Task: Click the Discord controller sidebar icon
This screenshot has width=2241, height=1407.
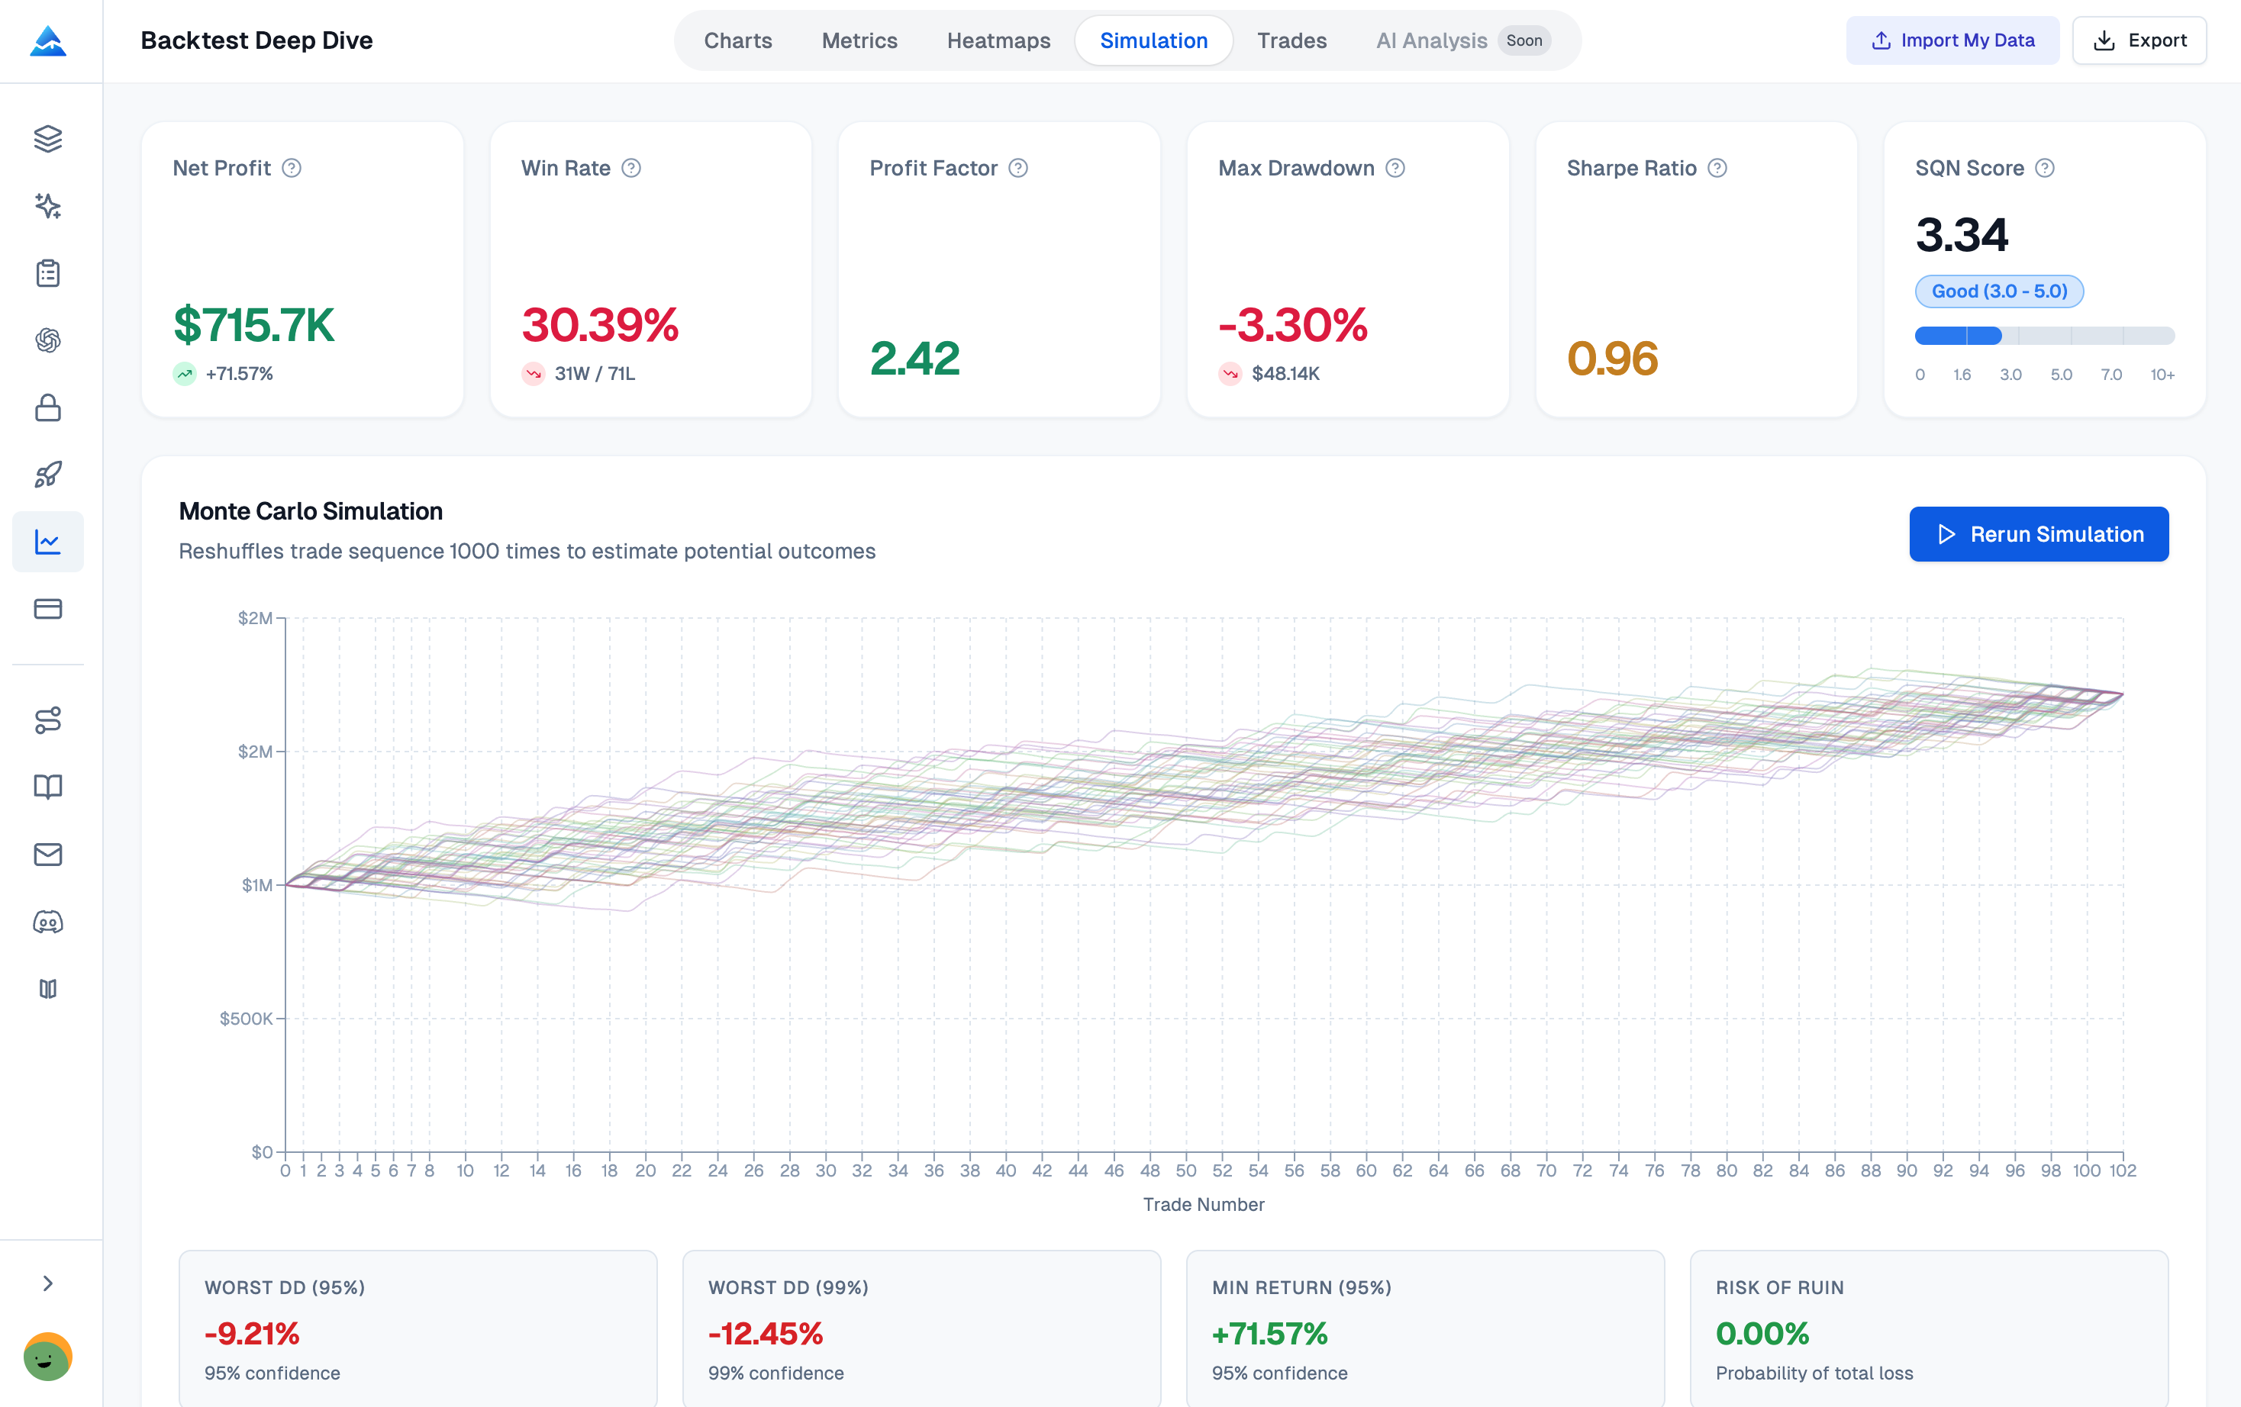Action: point(47,921)
